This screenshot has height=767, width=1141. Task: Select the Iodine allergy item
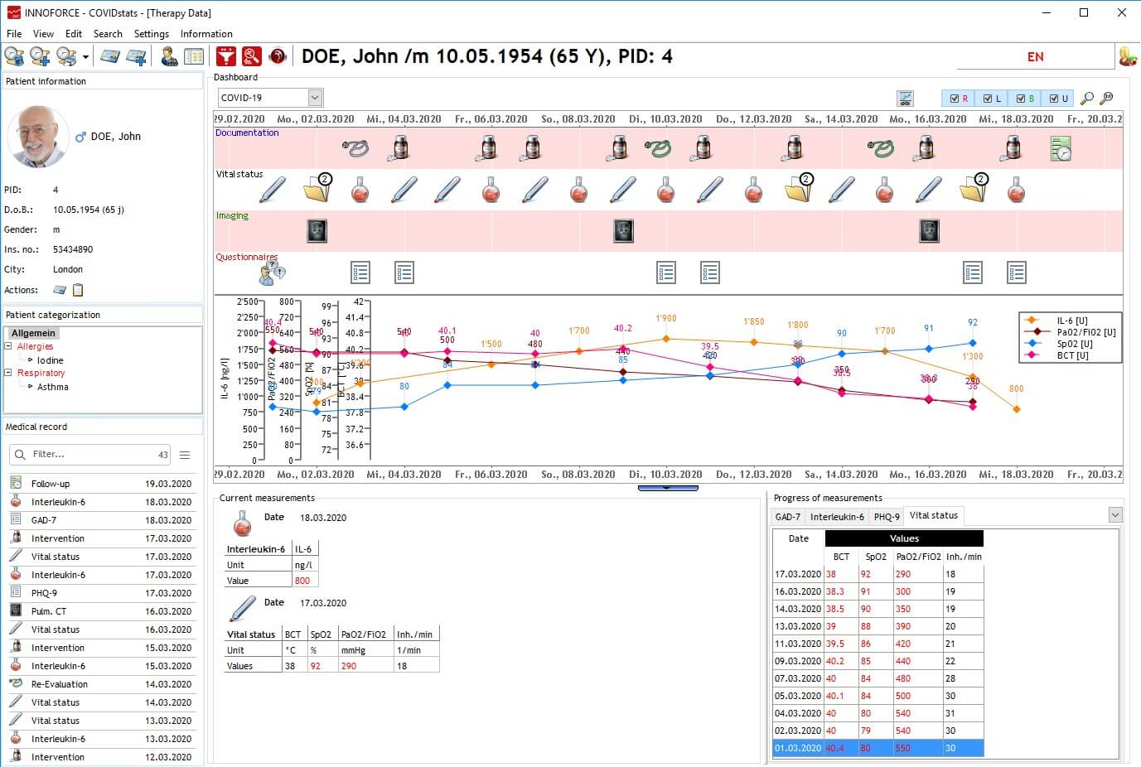pos(50,360)
